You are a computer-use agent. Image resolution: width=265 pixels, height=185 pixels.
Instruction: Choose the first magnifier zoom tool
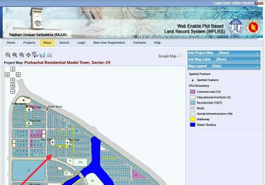8,55
